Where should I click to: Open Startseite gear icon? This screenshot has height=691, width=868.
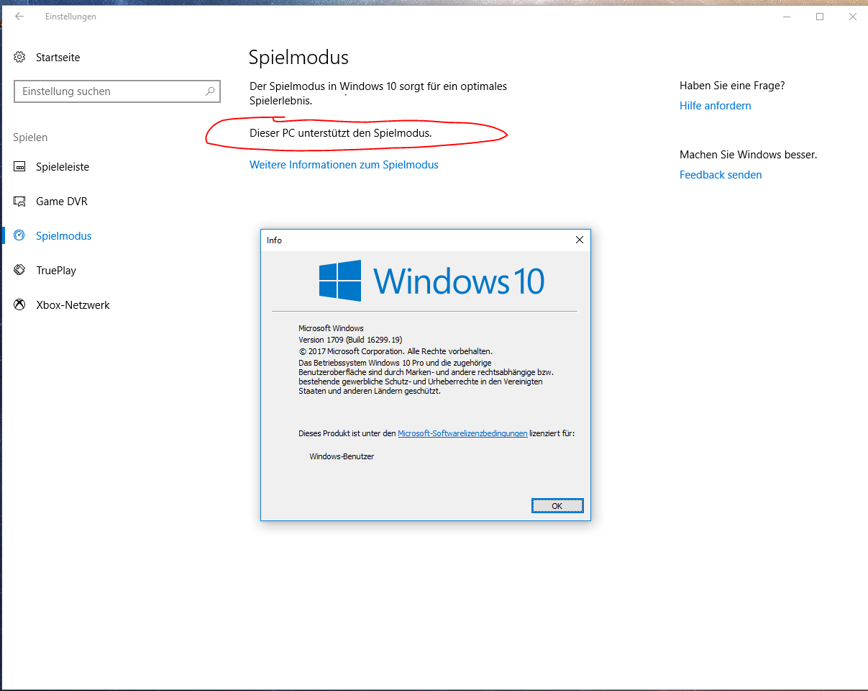pyautogui.click(x=20, y=57)
